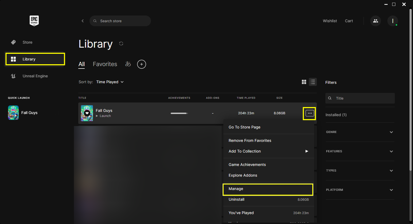Toggle the Installed (1) filter
The width and height of the screenshot is (413, 224).
pyautogui.click(x=336, y=115)
